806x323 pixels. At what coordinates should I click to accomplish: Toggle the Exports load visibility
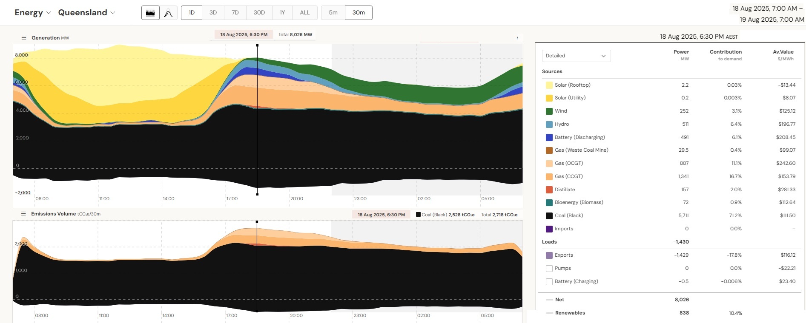pos(549,255)
